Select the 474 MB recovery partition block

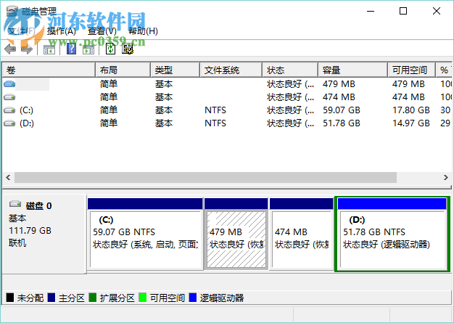[302, 234]
